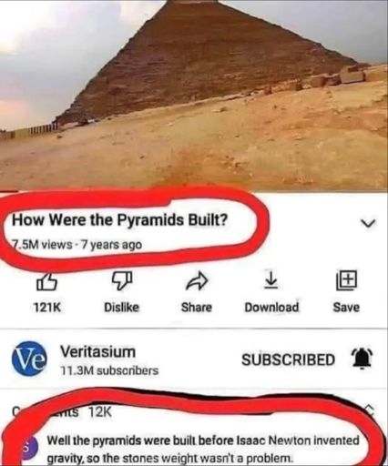Open Veritasium channel name link
This screenshot has width=388, height=466.
pyautogui.click(x=97, y=352)
